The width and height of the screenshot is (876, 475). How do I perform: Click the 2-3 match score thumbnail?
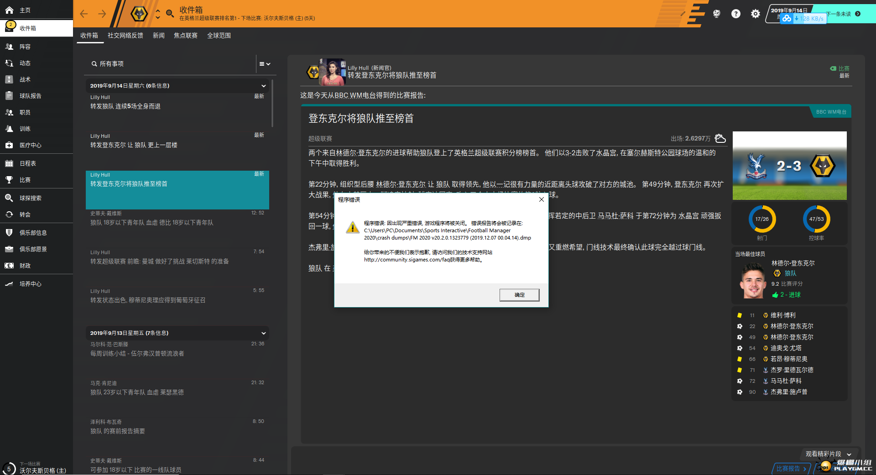click(789, 166)
